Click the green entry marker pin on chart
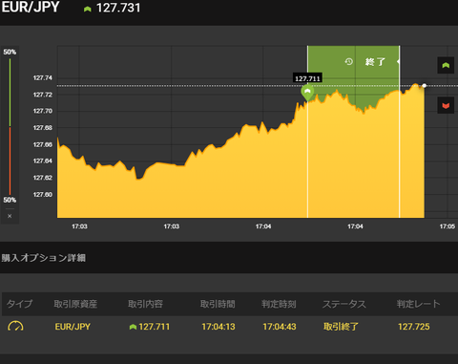 [x=307, y=93]
